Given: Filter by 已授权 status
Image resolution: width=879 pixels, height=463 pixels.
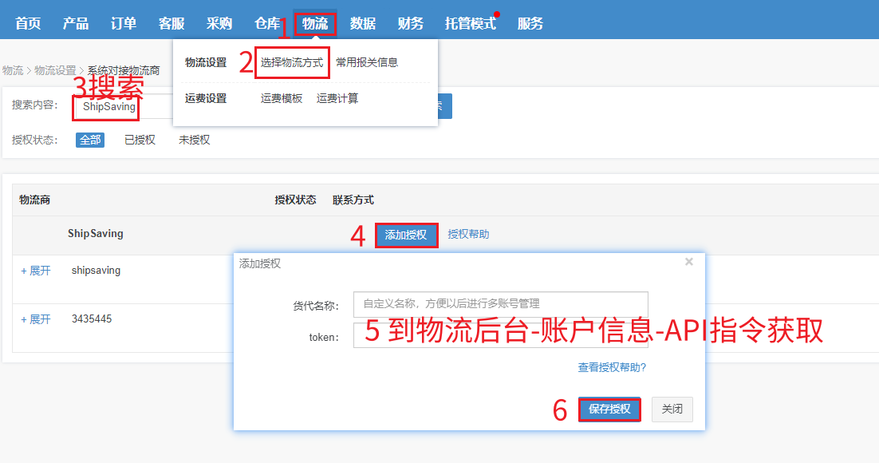Looking at the screenshot, I should point(140,140).
